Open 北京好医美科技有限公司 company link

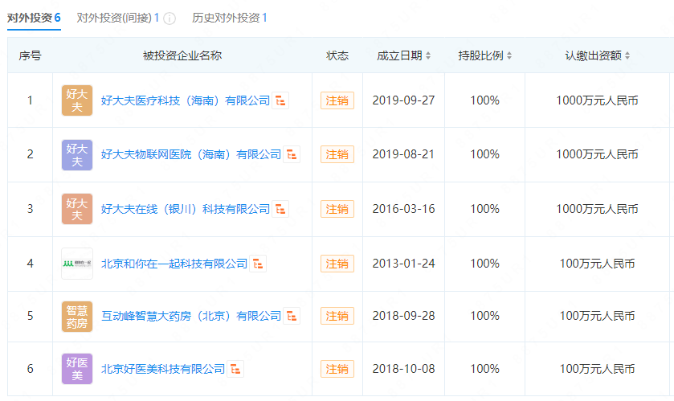(x=163, y=369)
